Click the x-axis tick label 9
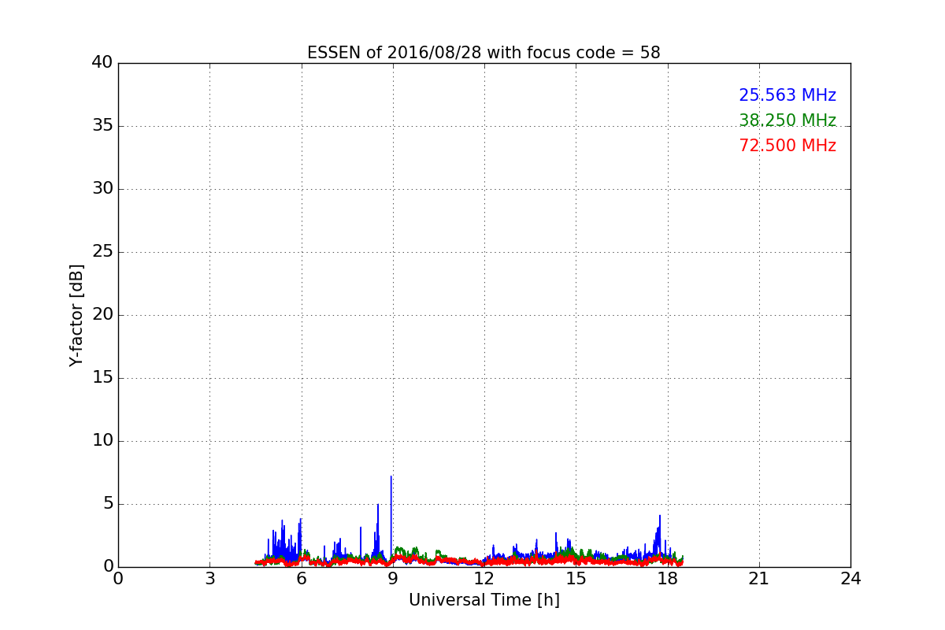 tap(393, 579)
